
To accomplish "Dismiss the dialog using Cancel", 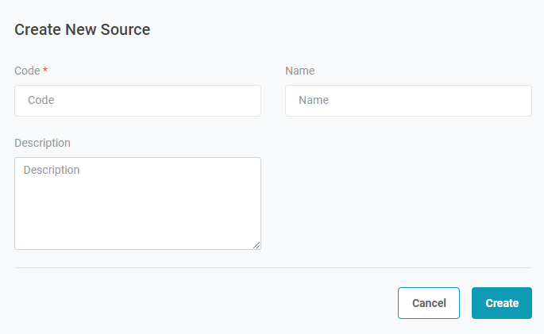I will click(429, 303).
